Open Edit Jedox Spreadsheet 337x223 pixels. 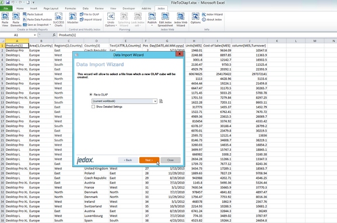point(165,20)
